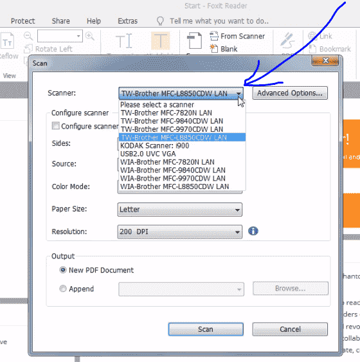The height and width of the screenshot is (362, 360).
Task: Click the resolution info globe icon
Action: [x=253, y=231]
